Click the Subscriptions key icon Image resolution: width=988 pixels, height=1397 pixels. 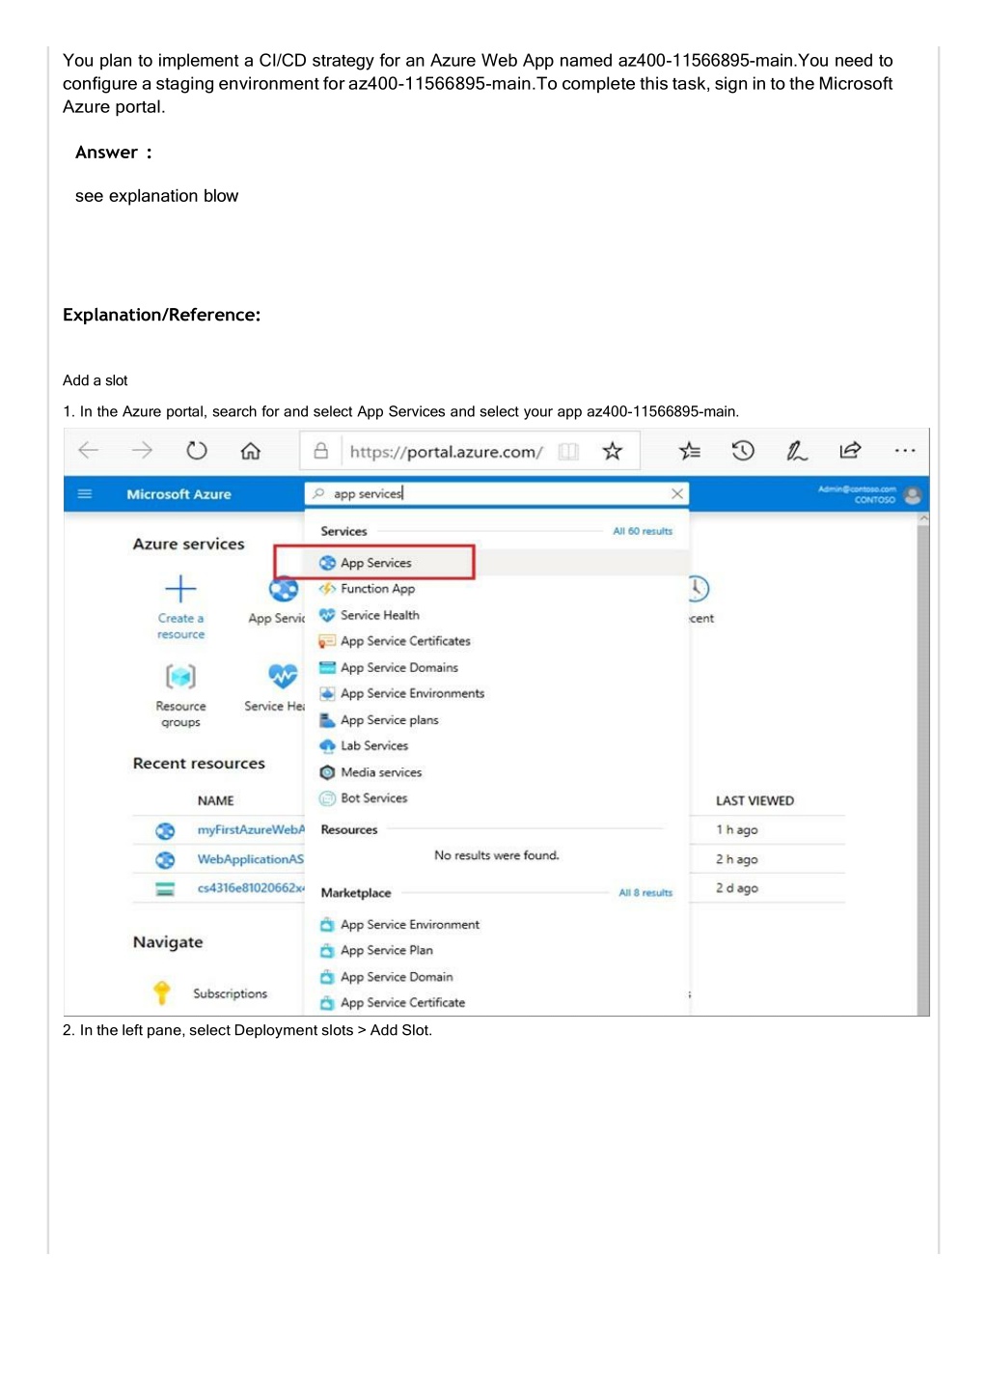pos(162,992)
